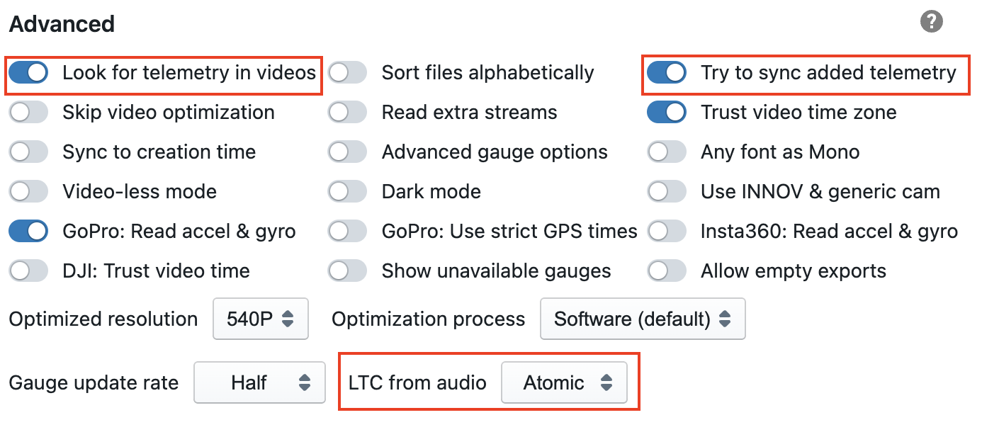Open the Optimized resolution dropdown

coord(260,319)
